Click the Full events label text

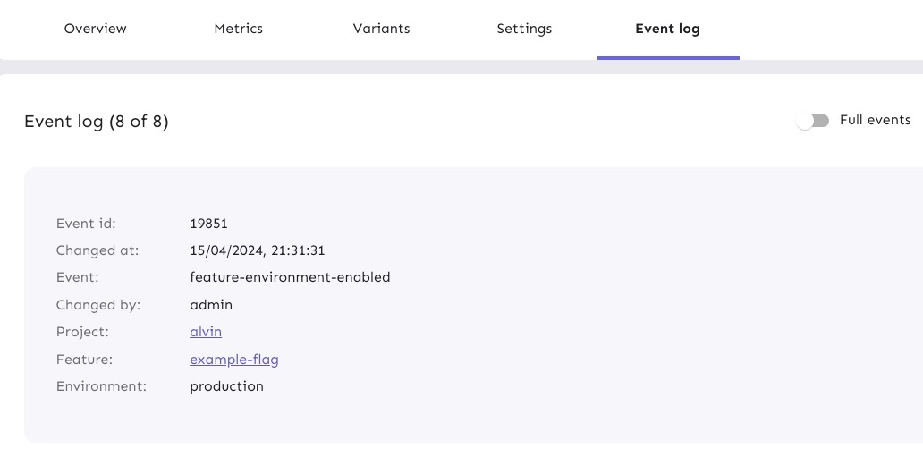875,120
